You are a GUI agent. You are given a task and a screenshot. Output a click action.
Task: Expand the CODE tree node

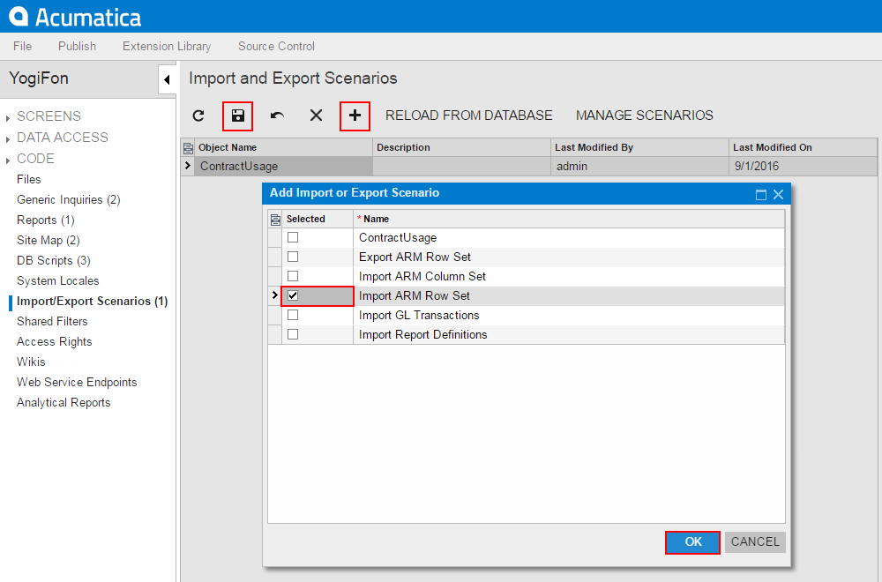9,160
